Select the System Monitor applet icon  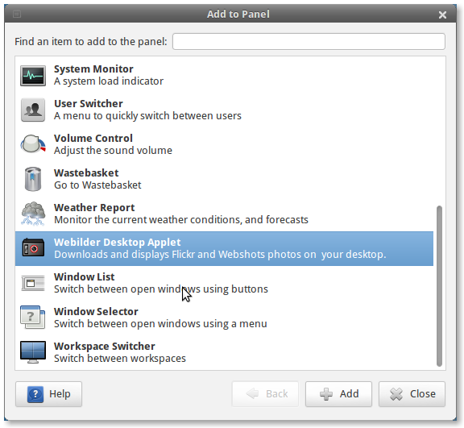click(x=33, y=76)
